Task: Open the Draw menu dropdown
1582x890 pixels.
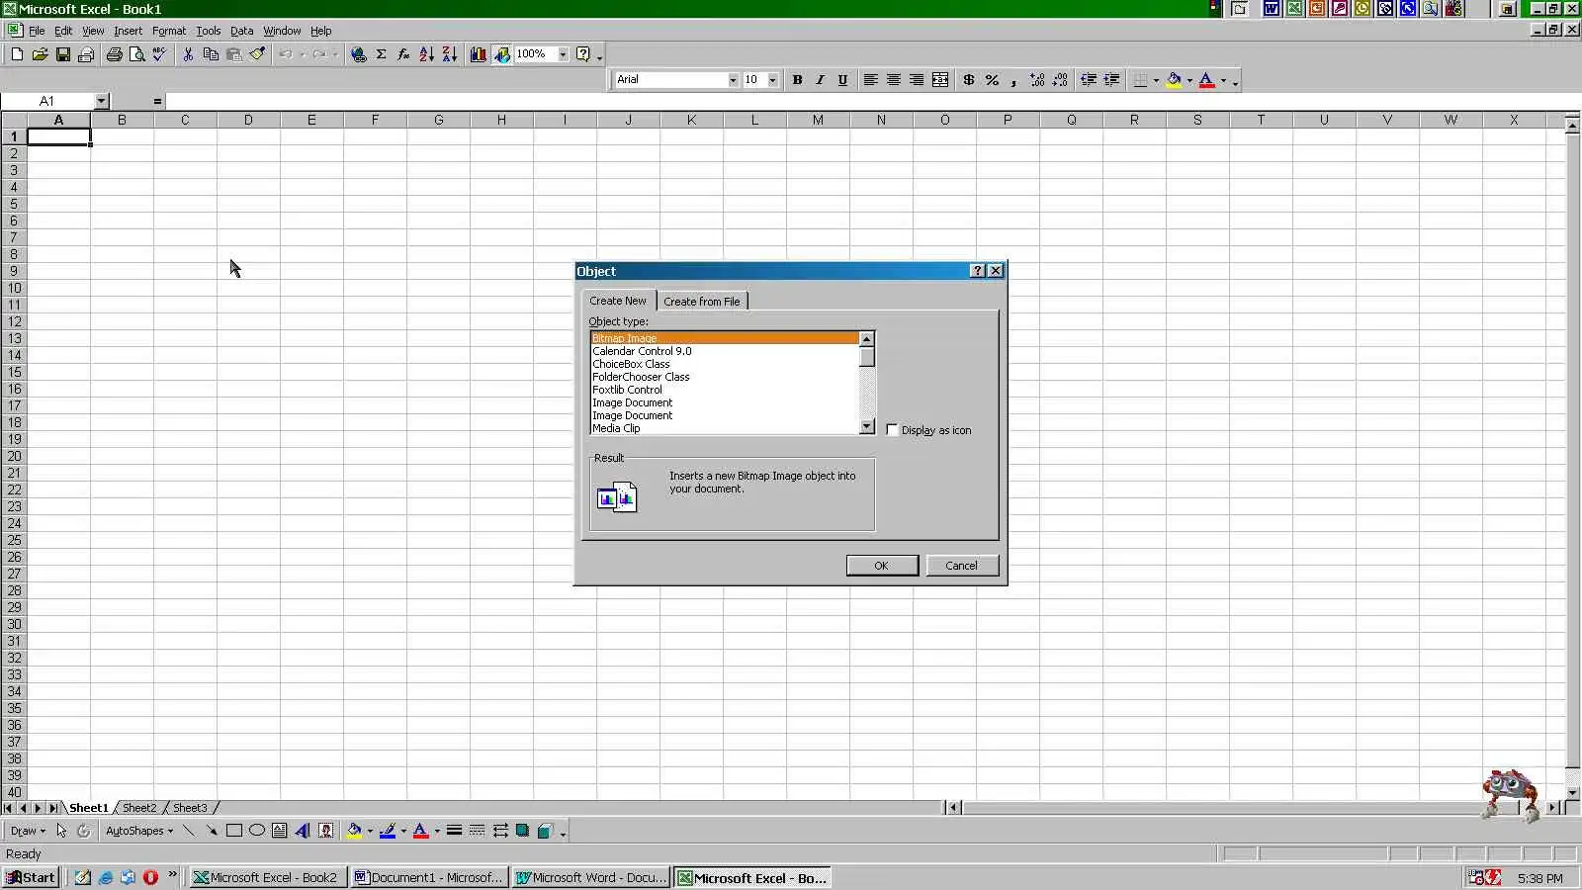Action: pyautogui.click(x=28, y=831)
